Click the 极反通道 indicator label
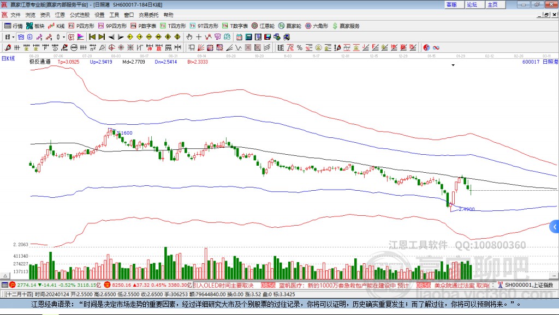Screen dimensions: 559x315 point(40,62)
